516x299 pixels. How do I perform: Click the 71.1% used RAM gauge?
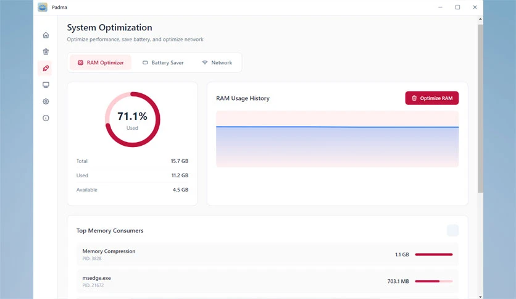[133, 119]
